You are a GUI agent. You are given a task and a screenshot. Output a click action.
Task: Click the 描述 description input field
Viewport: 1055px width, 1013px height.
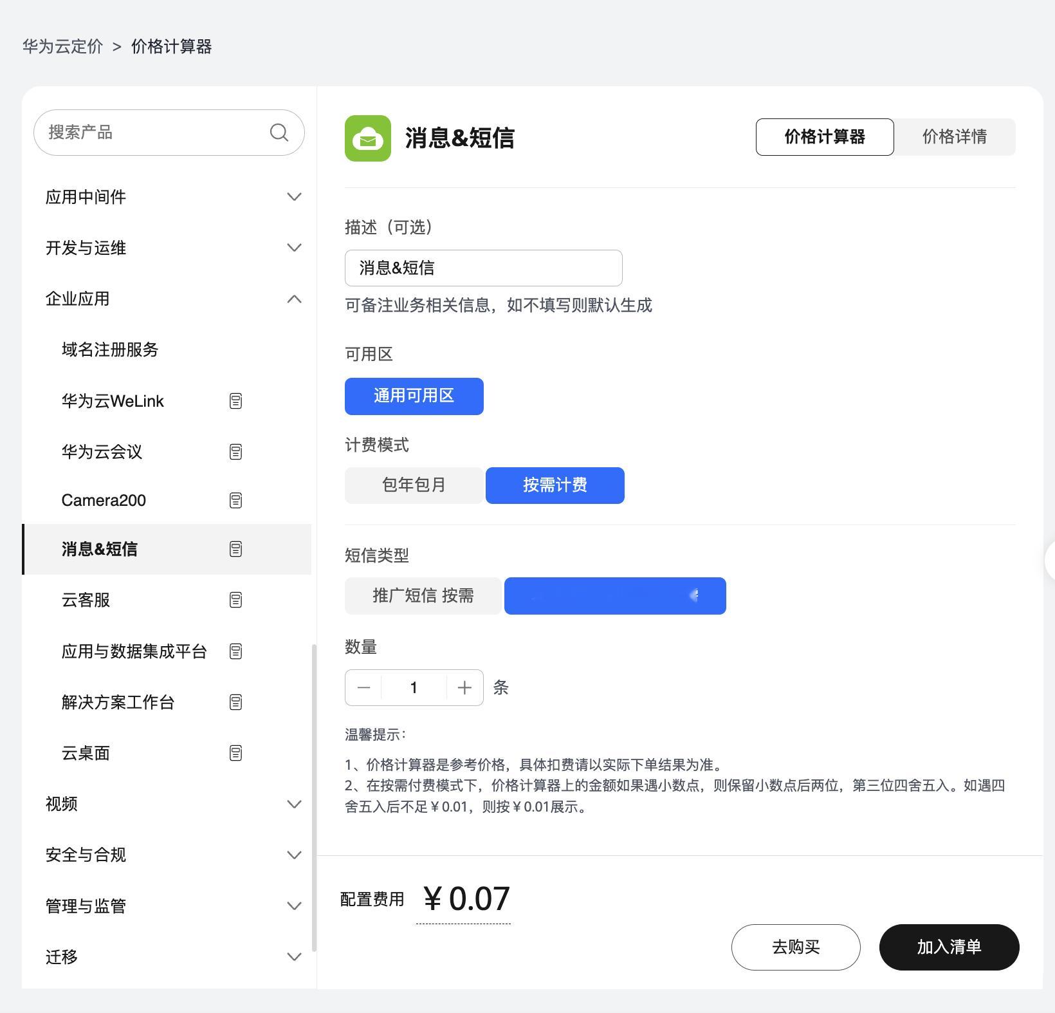tap(484, 268)
